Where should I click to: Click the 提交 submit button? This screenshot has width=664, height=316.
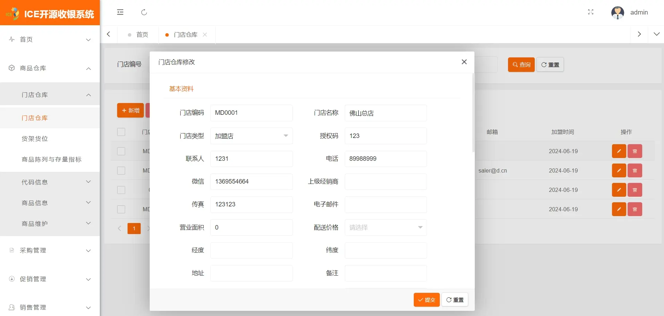[x=427, y=300]
